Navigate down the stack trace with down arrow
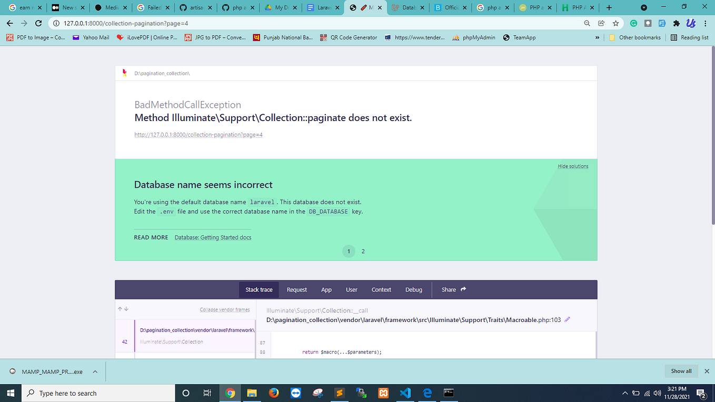 tap(126, 309)
